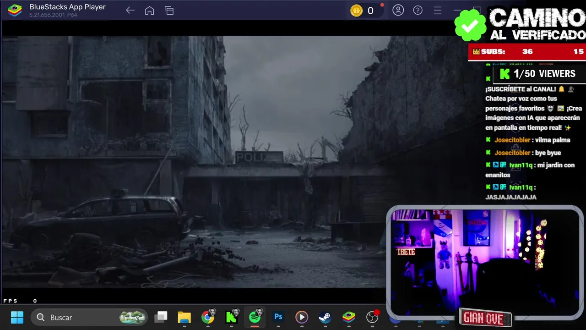Screen dimensions: 586x330
Task: Click the 'GIAN QVE' name tag
Action: point(485,318)
